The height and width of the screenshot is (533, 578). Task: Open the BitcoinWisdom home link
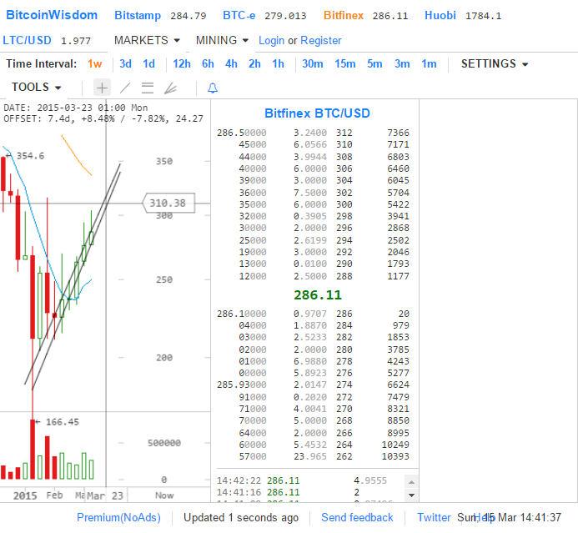(52, 15)
